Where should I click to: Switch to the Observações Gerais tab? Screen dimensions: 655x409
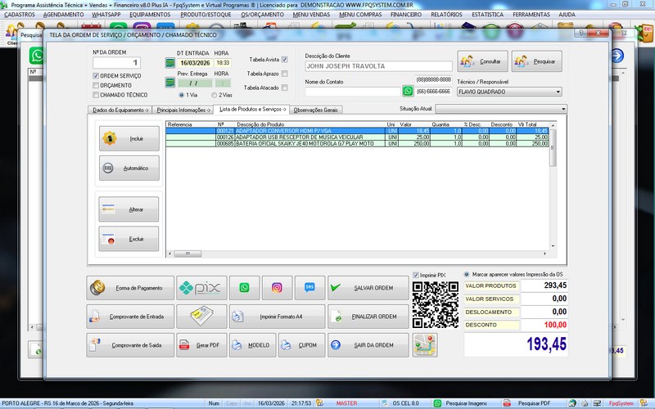click(x=315, y=109)
